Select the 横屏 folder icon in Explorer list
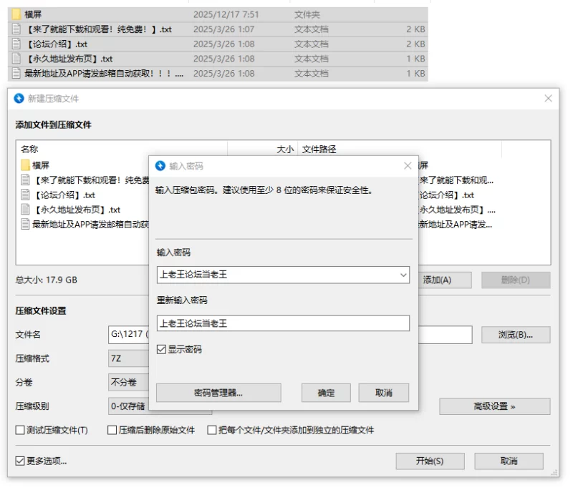 (x=16, y=14)
